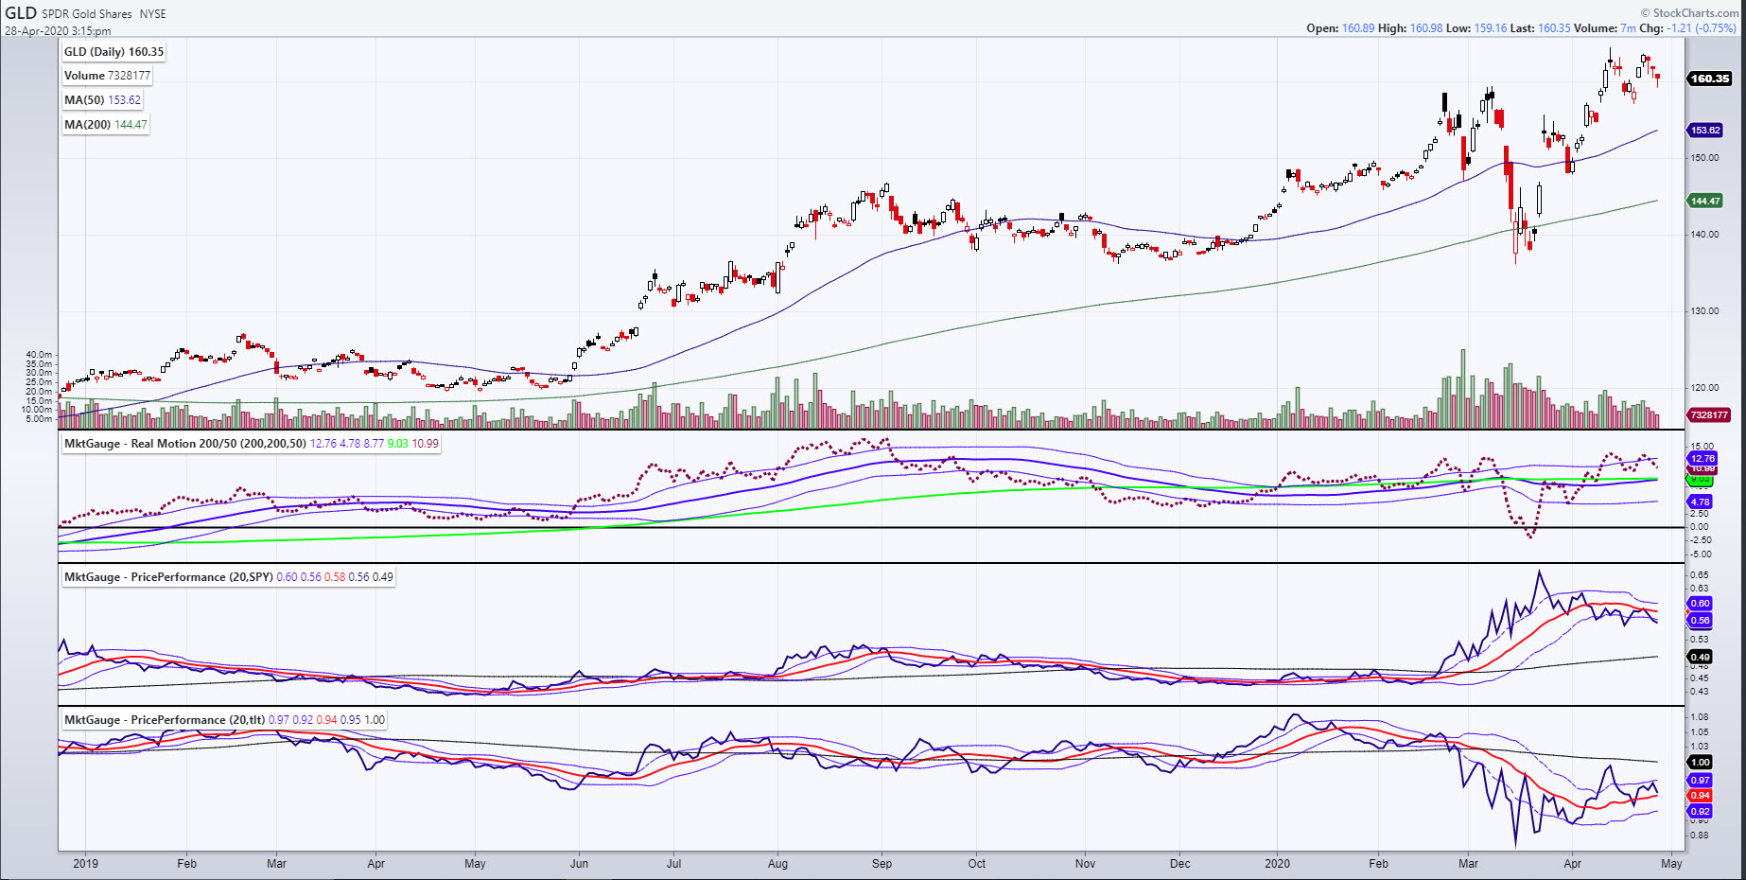Select the MA(50) 153.62 legend entry
The image size is (1746, 880).
click(102, 100)
